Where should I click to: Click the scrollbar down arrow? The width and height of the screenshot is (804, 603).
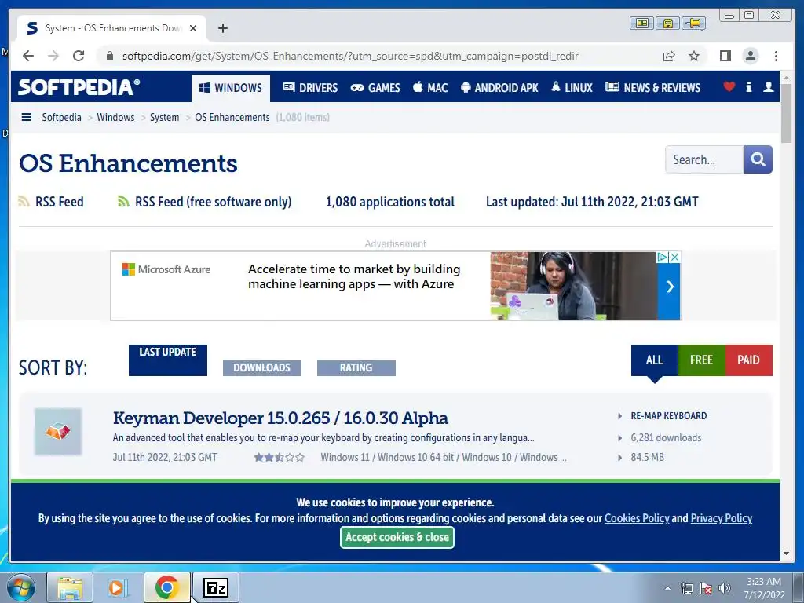coord(786,554)
